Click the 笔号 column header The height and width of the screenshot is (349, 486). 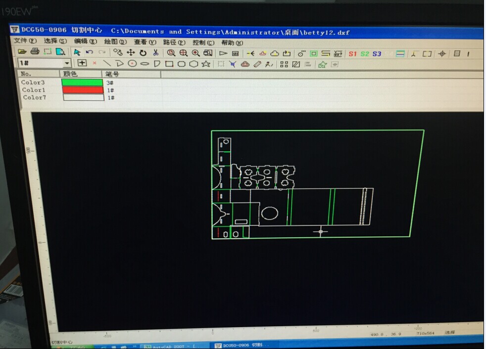[112, 74]
